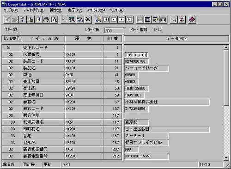Click the data field containing T9510-A-01
This screenshot has height=169, width=231.
coord(136,55)
